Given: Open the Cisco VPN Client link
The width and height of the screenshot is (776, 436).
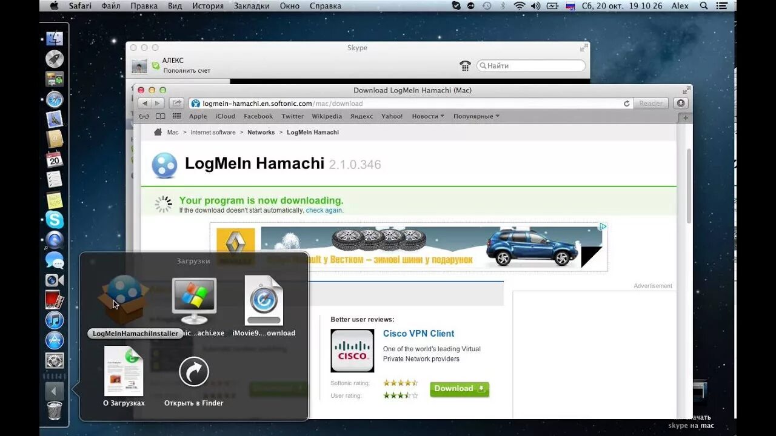Looking at the screenshot, I should (x=418, y=334).
